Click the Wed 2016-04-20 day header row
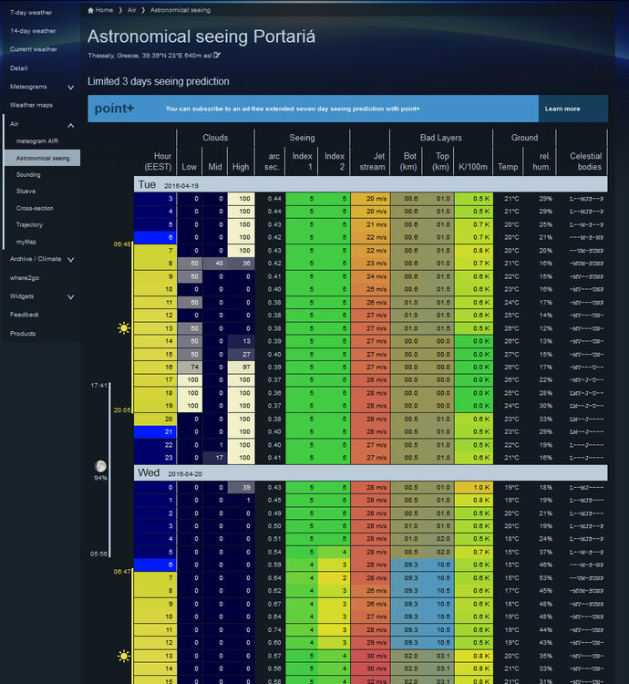The image size is (629, 684). point(369,472)
